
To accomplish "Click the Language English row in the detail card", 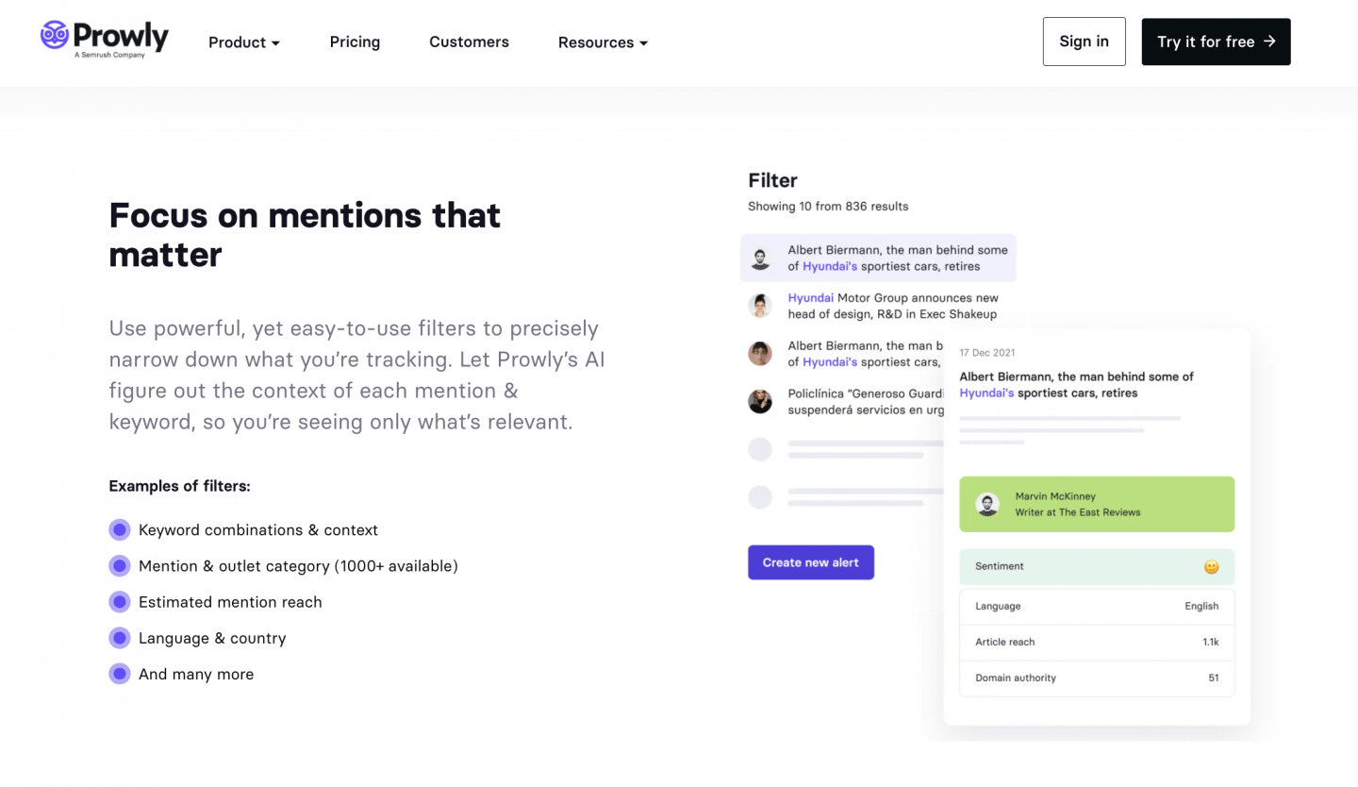I will 1097,606.
